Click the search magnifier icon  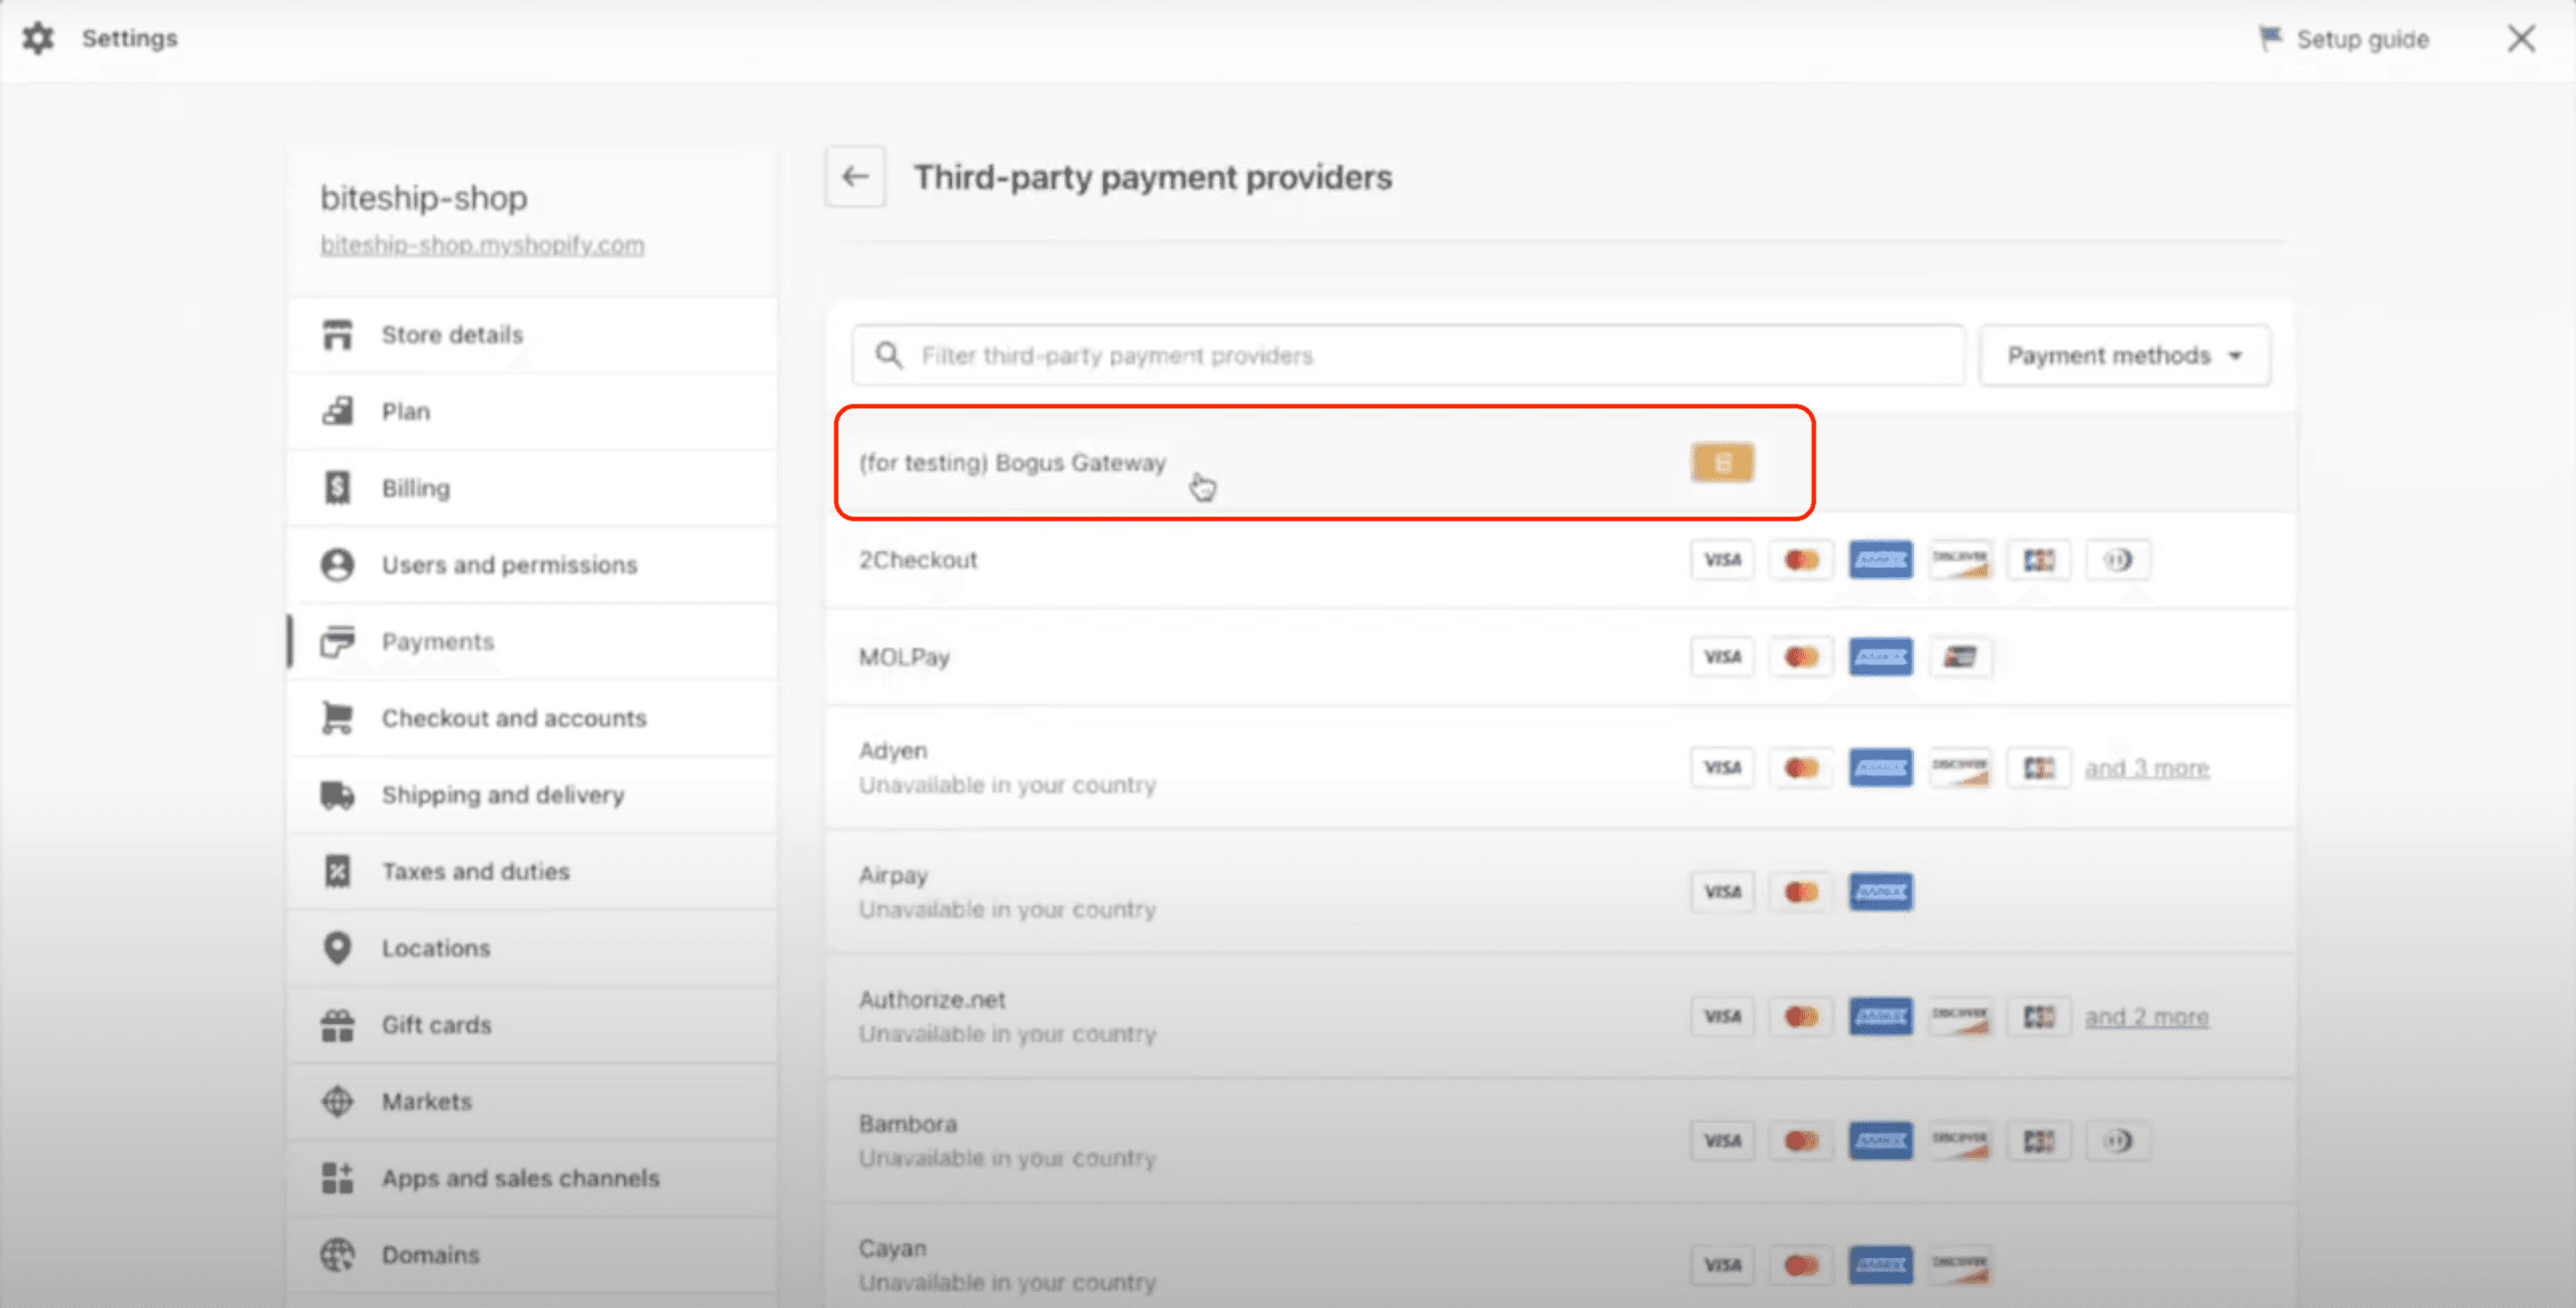pos(888,355)
